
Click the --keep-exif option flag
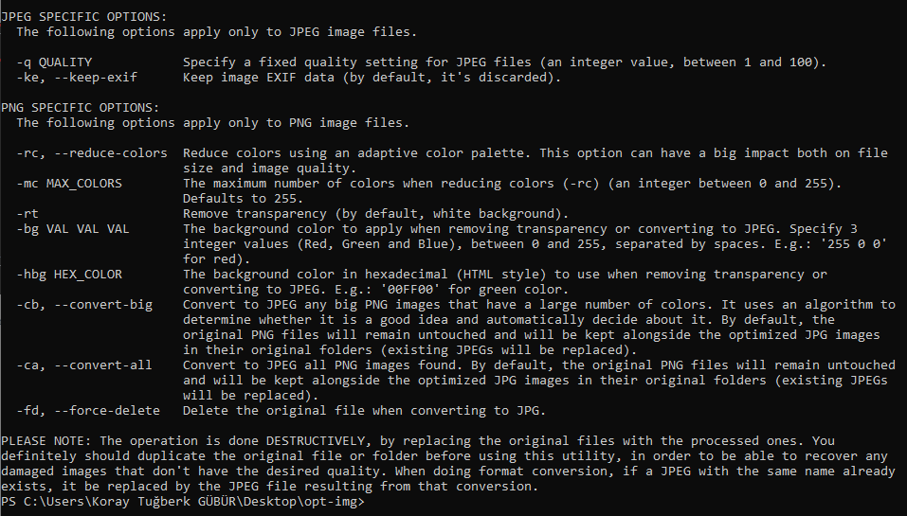click(96, 78)
